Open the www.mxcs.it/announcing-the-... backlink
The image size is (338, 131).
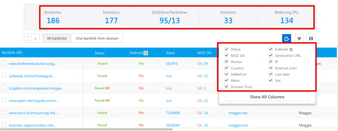(x=34, y=113)
